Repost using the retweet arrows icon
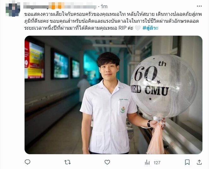Screen dimensions: 209x169 [x=67, y=162]
